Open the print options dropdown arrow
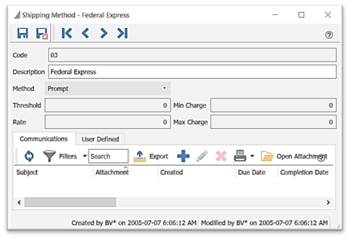The image size is (350, 239). [x=252, y=156]
